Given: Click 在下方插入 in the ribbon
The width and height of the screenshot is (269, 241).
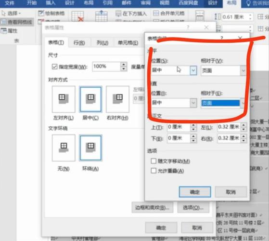Looking at the screenshot, I should 131,13.
